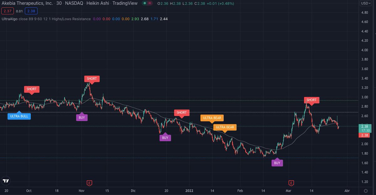This screenshot has width=376, height=195.
Task: Click the 4.80 price scale value
Action: click(x=364, y=13)
